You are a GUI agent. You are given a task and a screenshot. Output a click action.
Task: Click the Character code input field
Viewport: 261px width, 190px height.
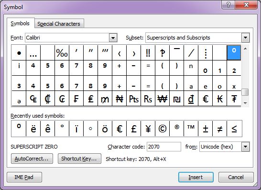tap(164, 147)
